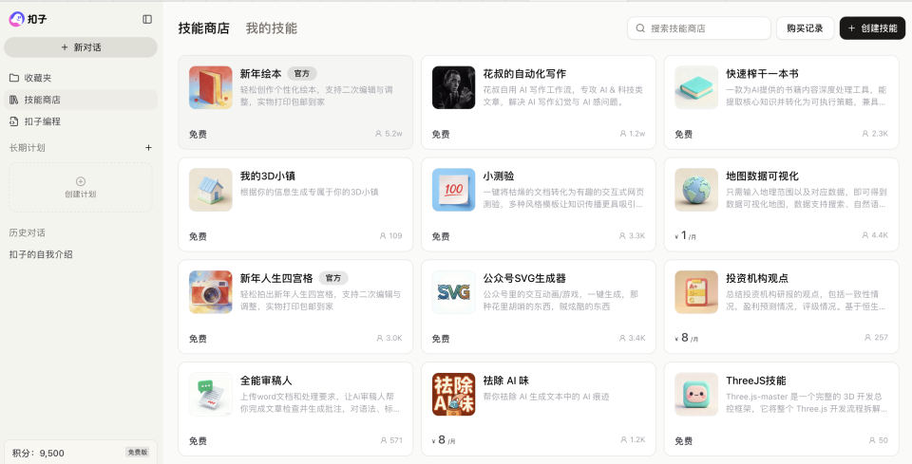
Task: Click the 官方 badge on 新年绘本
Action: click(302, 74)
